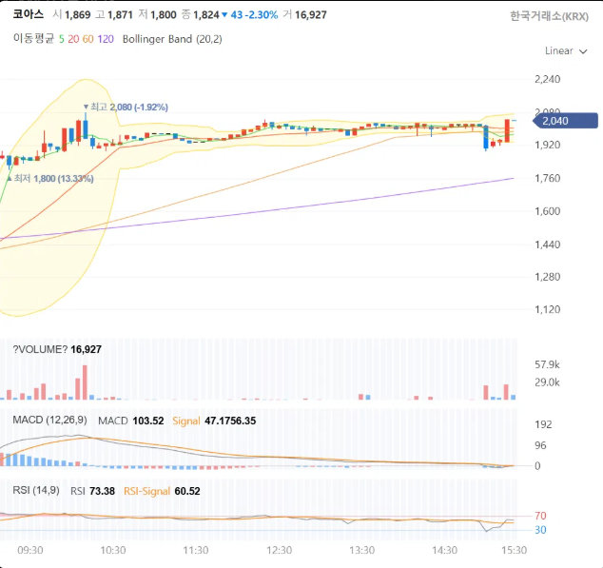Click the MACD (12,26,9) indicator title

50,420
